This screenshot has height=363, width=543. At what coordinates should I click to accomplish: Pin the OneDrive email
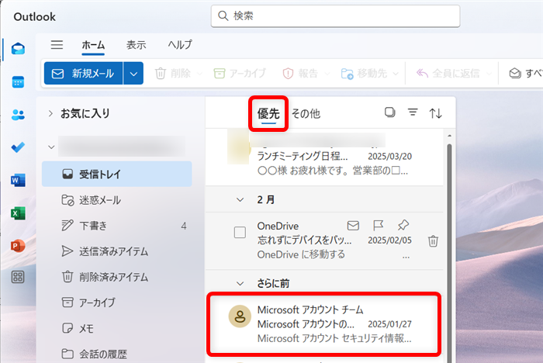click(x=403, y=226)
